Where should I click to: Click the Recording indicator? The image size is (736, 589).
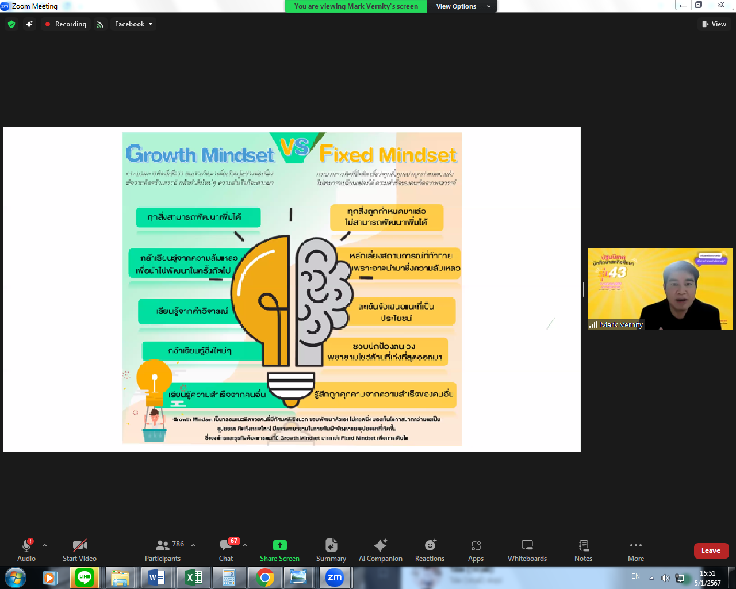point(66,24)
